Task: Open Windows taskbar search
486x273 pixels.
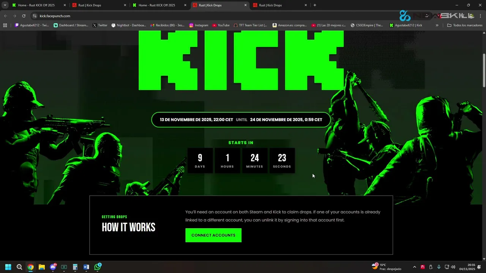Action: tap(19, 267)
